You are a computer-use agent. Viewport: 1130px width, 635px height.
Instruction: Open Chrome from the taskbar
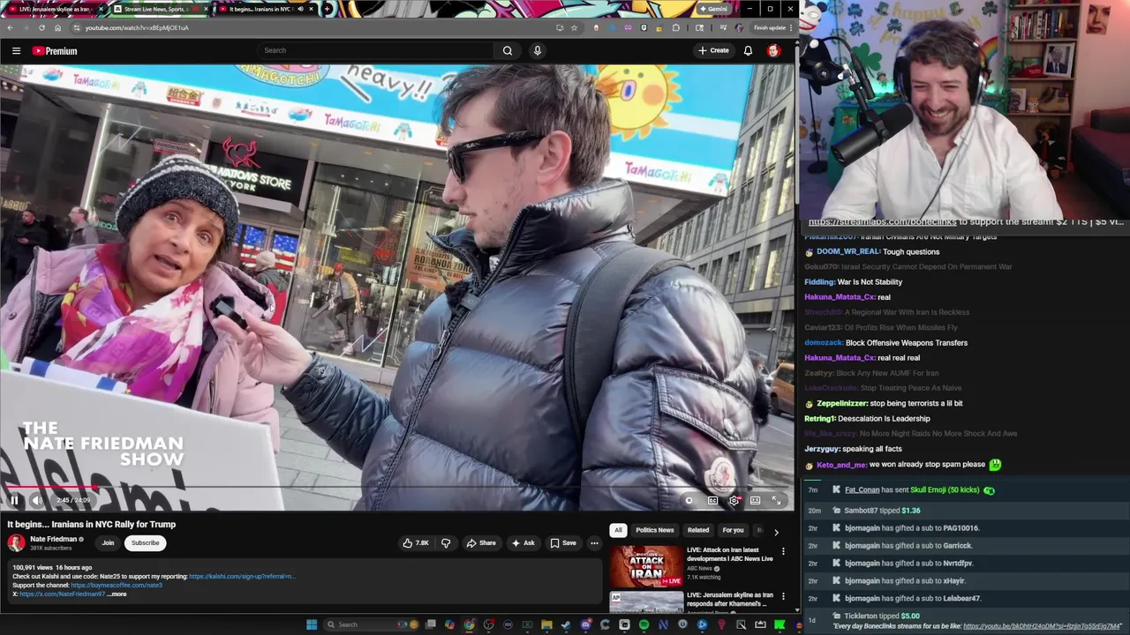pyautogui.click(x=468, y=624)
